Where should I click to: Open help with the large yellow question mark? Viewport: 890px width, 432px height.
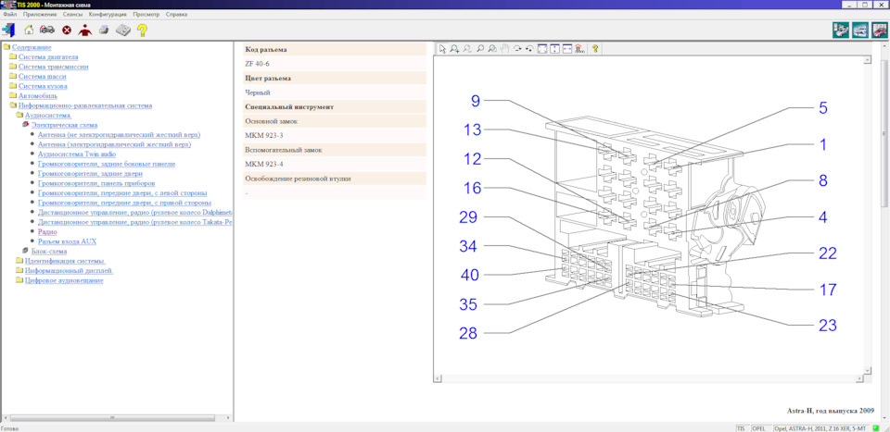tap(142, 30)
